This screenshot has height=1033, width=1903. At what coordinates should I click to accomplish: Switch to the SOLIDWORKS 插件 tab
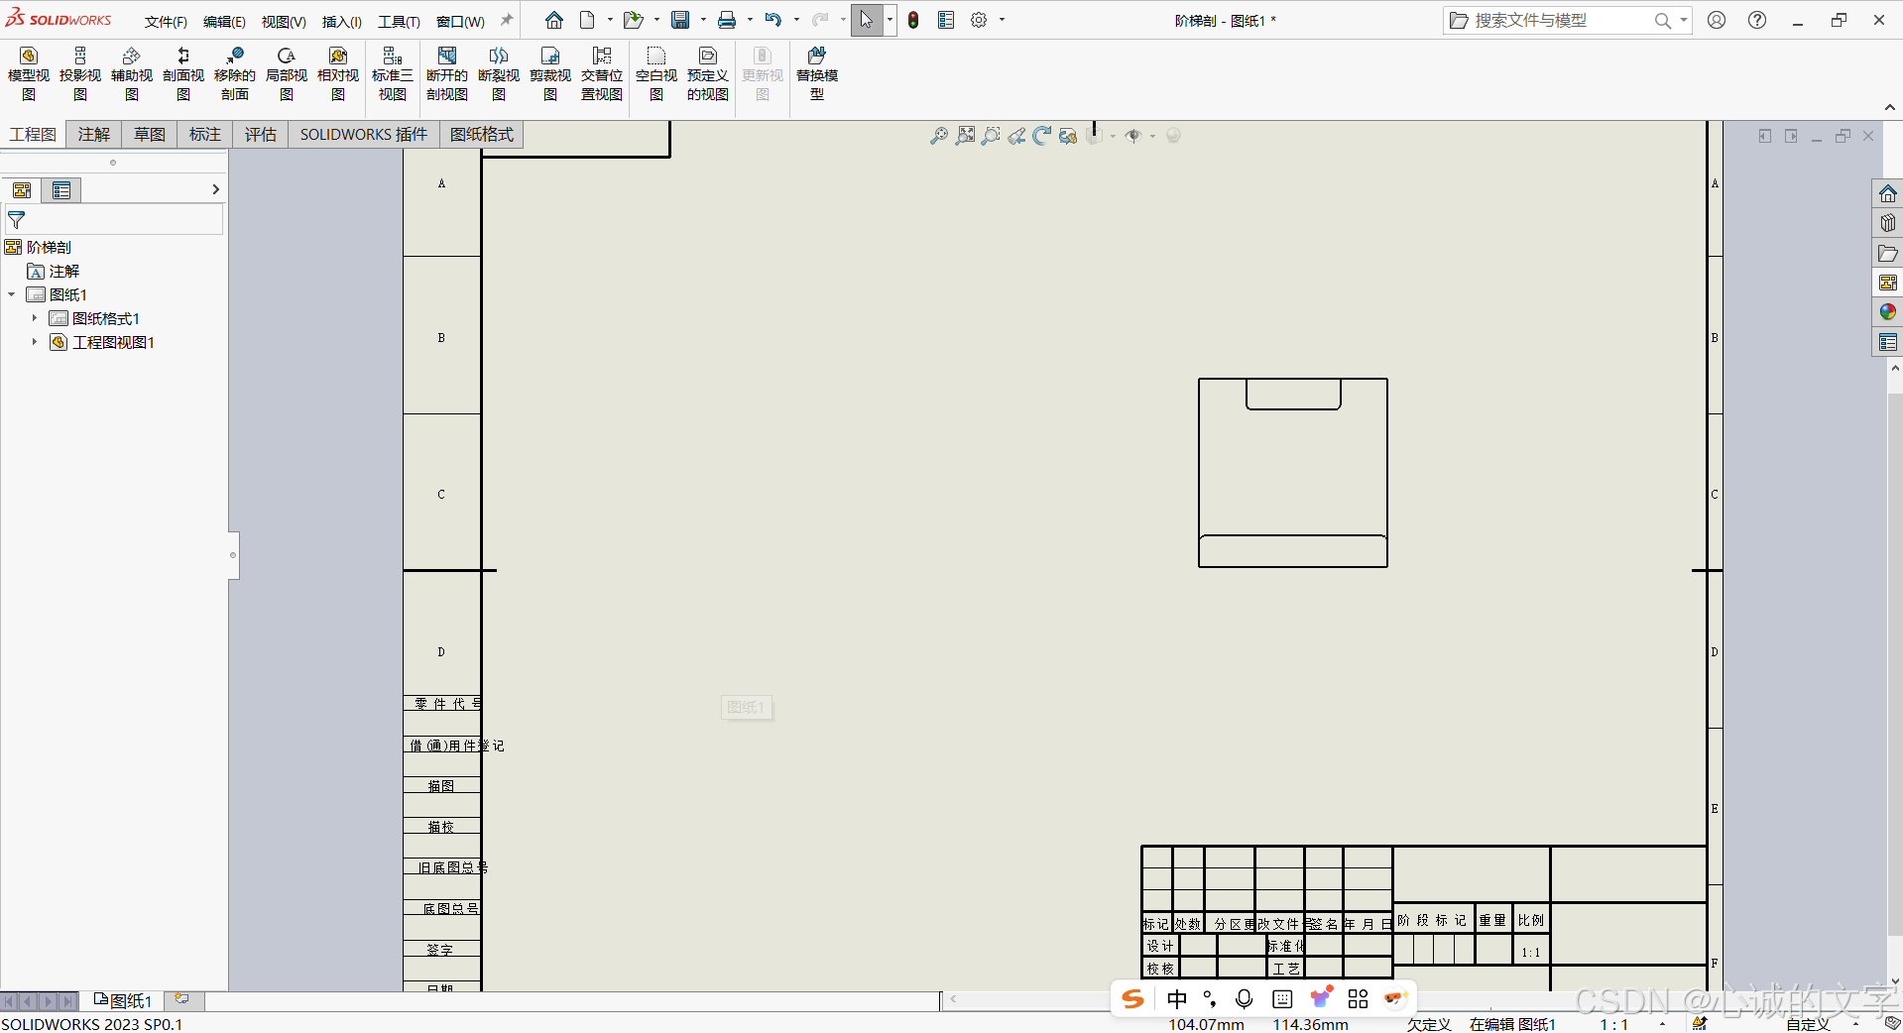(x=364, y=134)
